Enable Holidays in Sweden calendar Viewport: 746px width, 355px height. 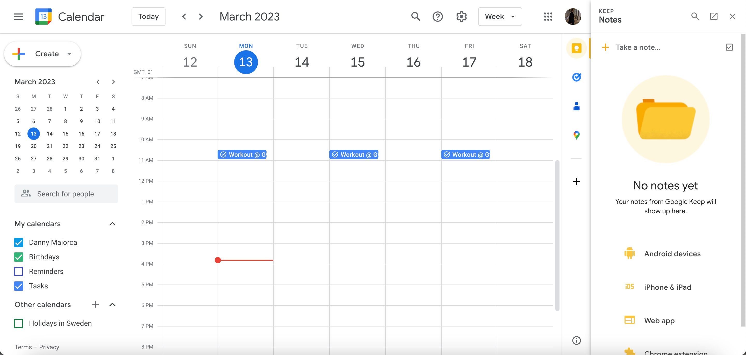pyautogui.click(x=19, y=323)
